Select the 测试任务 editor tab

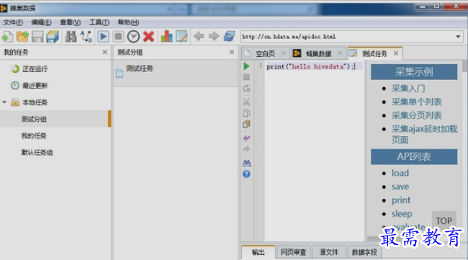coord(374,53)
